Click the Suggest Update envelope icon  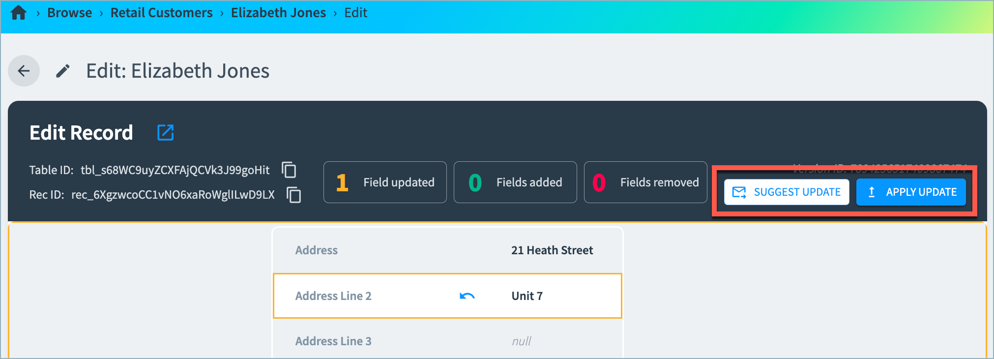click(x=739, y=192)
